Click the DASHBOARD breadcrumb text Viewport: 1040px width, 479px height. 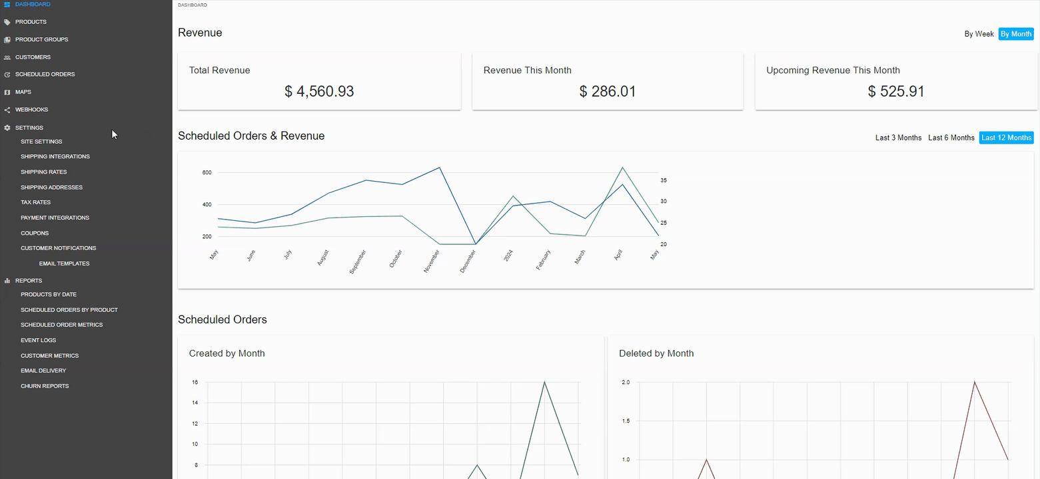[x=193, y=5]
